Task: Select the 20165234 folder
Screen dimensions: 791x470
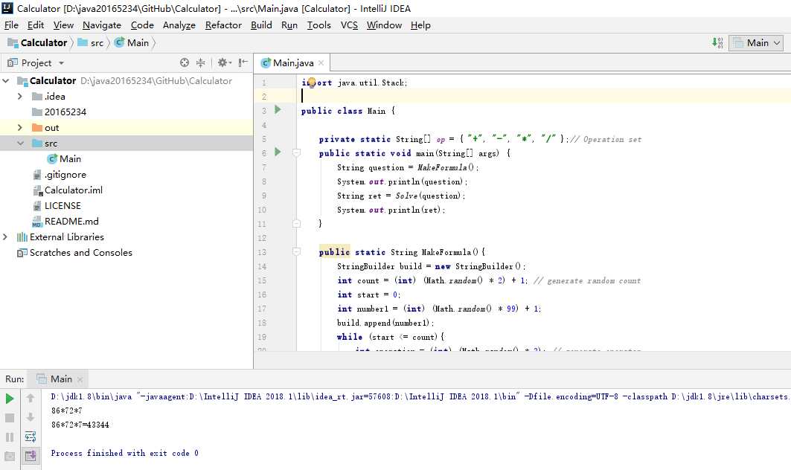Action: pyautogui.click(x=65, y=112)
